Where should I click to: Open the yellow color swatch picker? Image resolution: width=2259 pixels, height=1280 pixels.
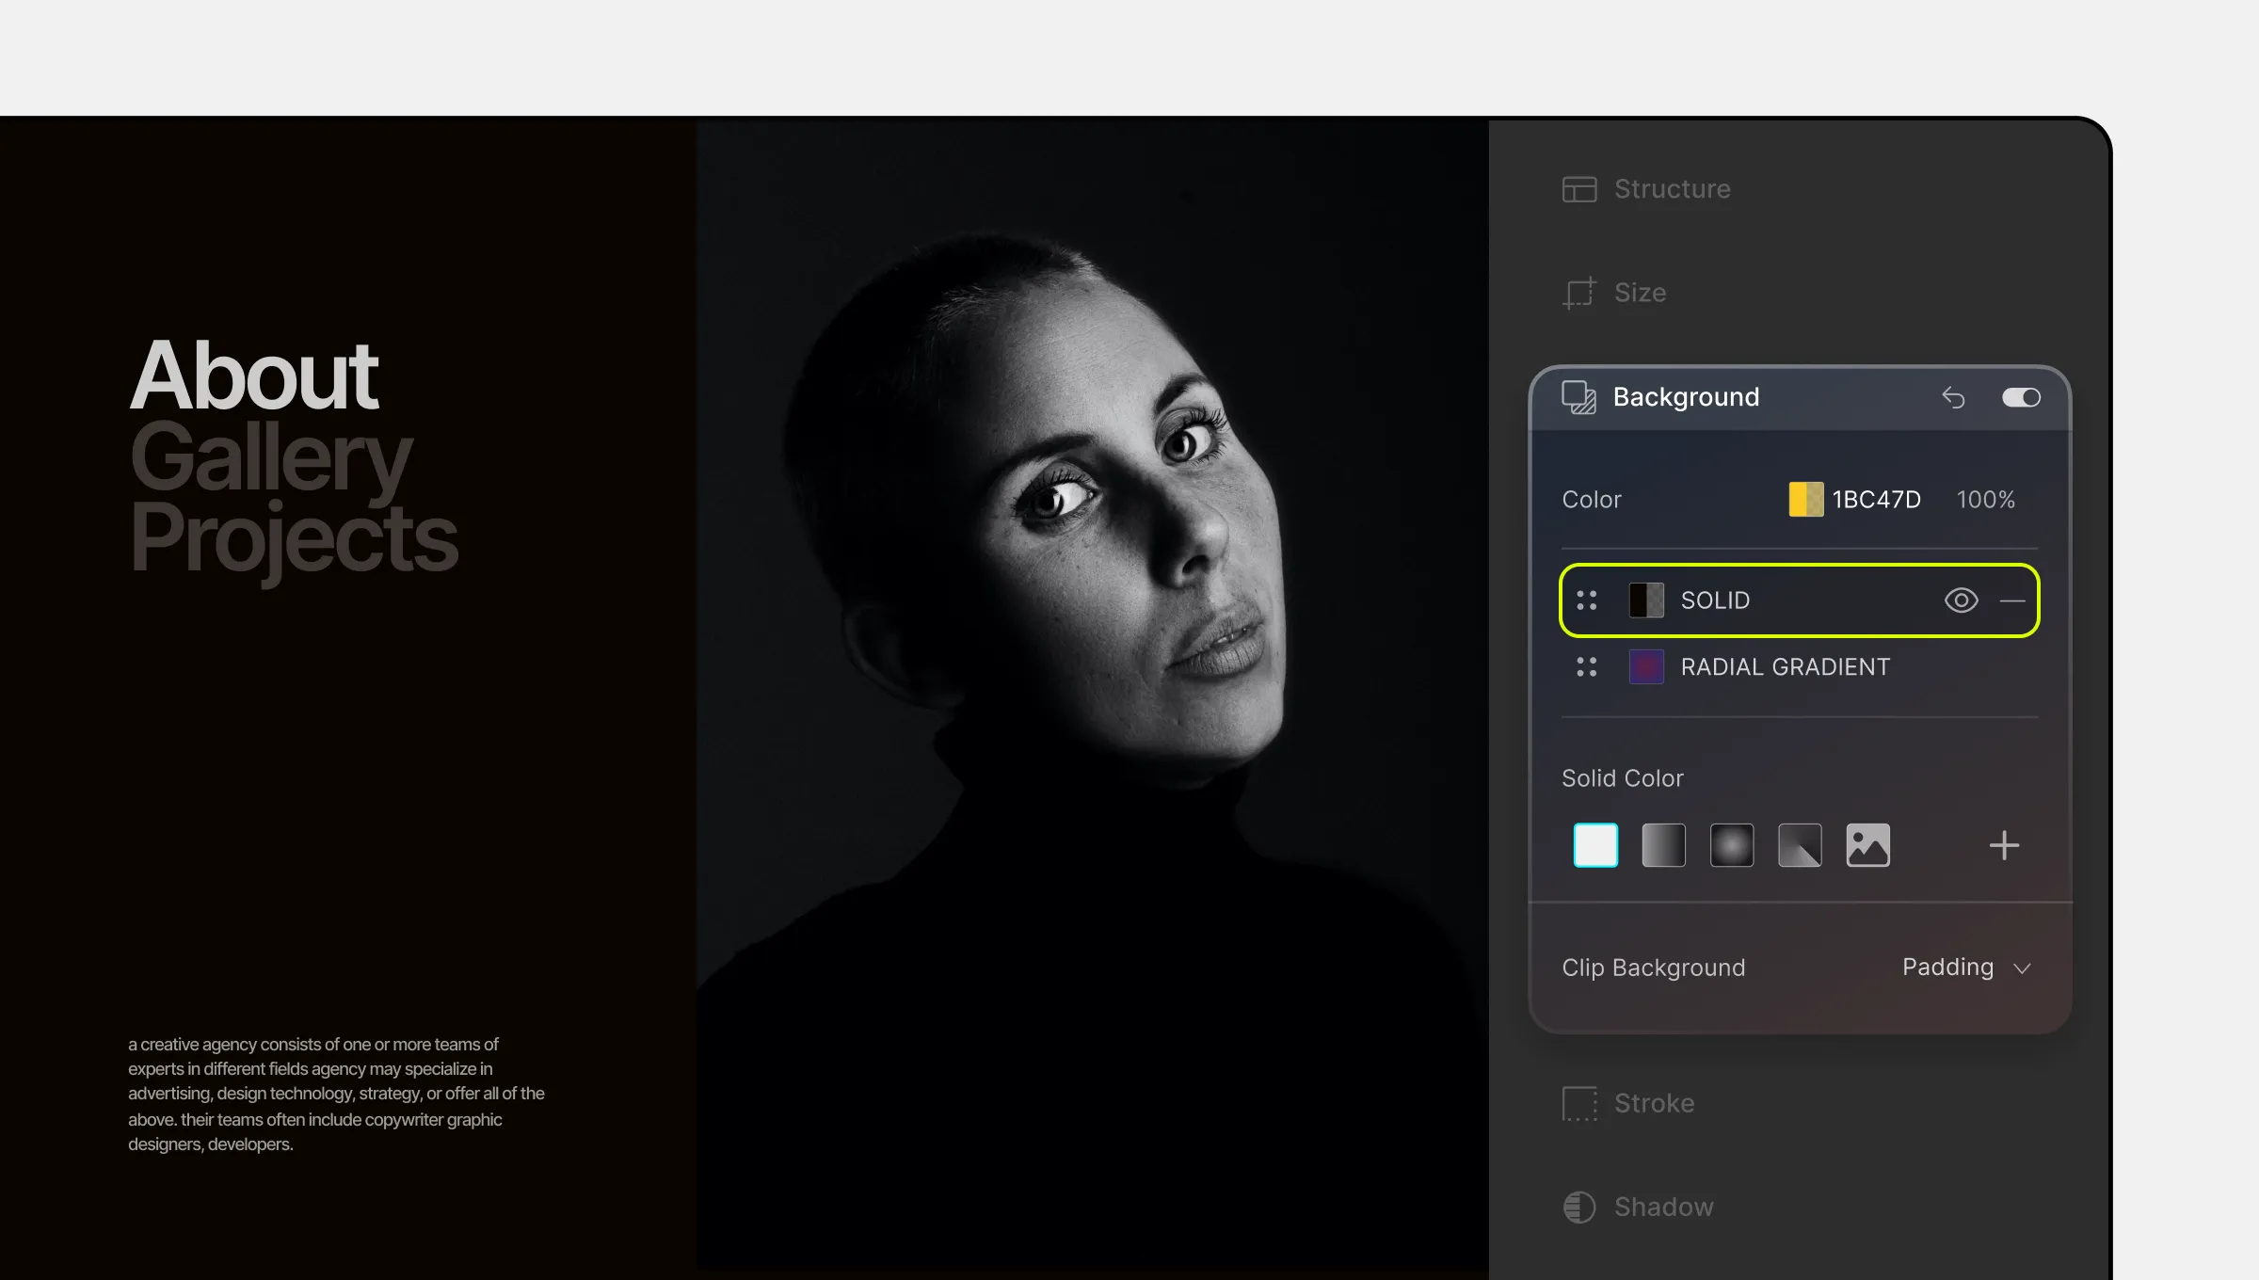point(1805,499)
